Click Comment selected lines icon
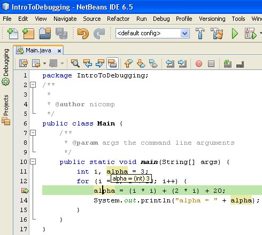262x235 pixels. point(228,64)
